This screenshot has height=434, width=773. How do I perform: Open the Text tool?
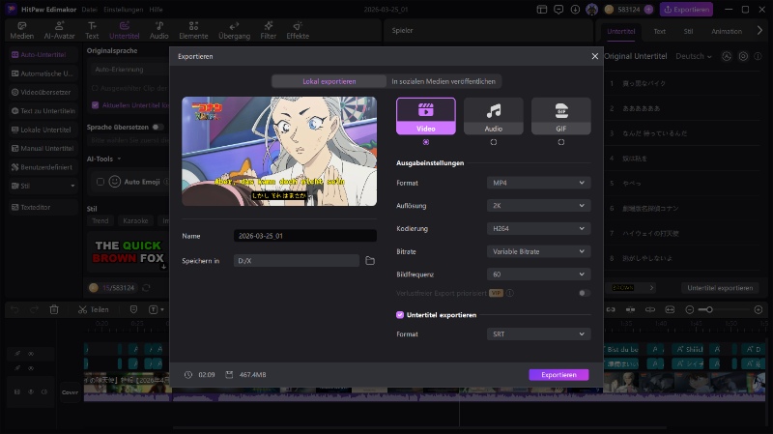pyautogui.click(x=92, y=31)
